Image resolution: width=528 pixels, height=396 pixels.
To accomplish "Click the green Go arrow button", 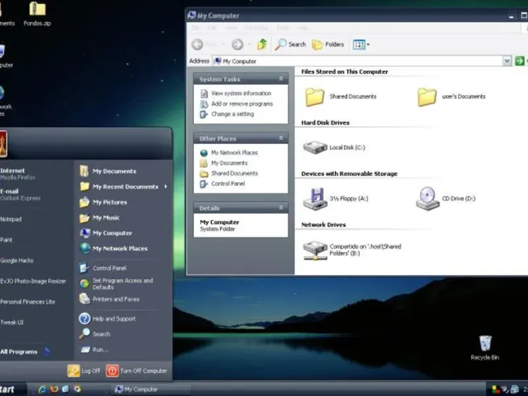I will click(519, 61).
